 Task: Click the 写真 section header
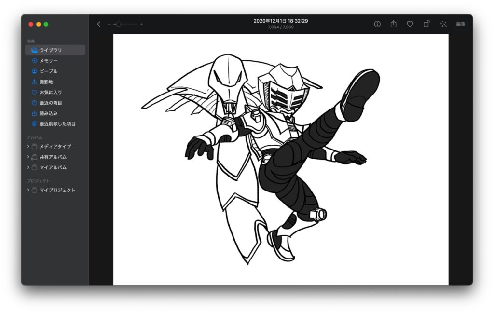(x=31, y=41)
